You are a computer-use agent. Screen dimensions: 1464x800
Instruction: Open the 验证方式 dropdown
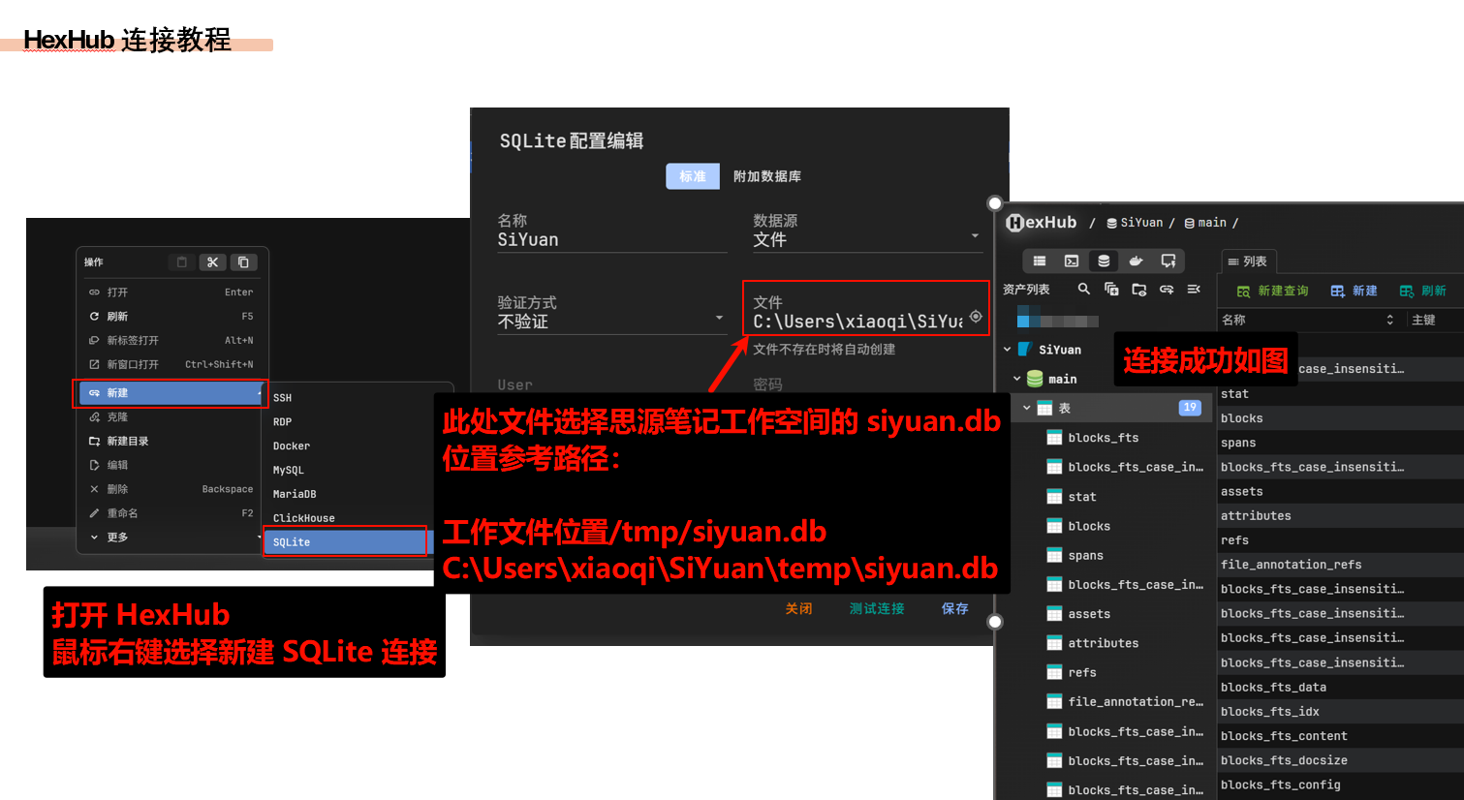(611, 323)
